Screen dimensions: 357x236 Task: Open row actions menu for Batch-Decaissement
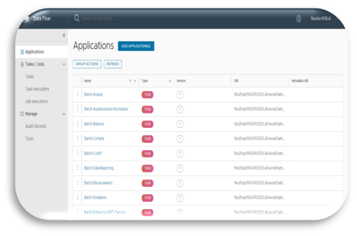click(77, 183)
